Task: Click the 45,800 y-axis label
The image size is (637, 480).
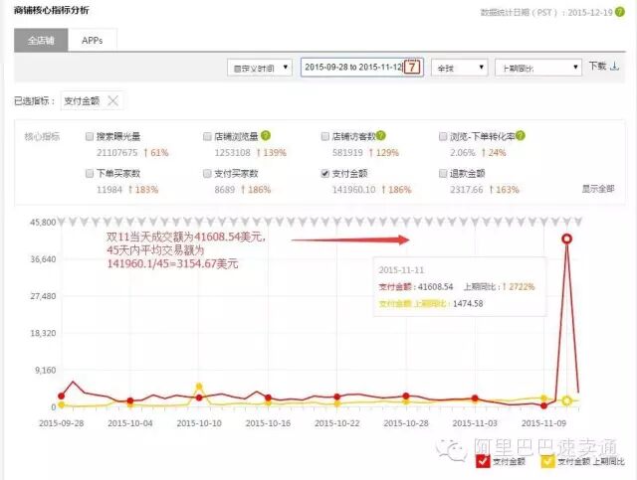Action: [43, 223]
